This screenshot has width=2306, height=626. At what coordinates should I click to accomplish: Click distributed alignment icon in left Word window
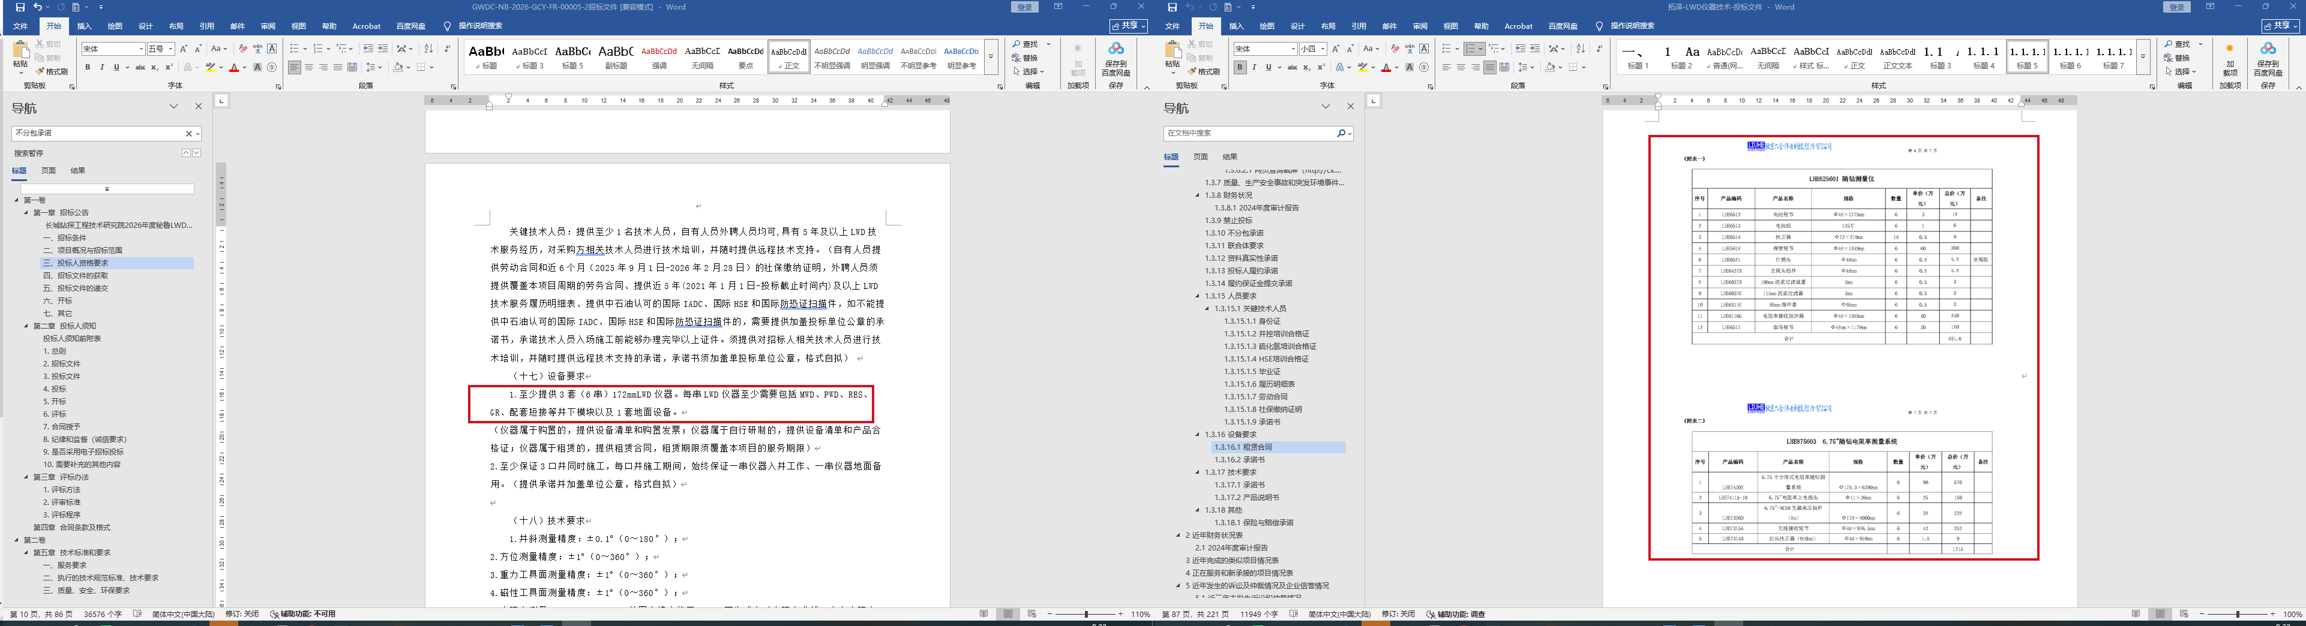coord(352,67)
